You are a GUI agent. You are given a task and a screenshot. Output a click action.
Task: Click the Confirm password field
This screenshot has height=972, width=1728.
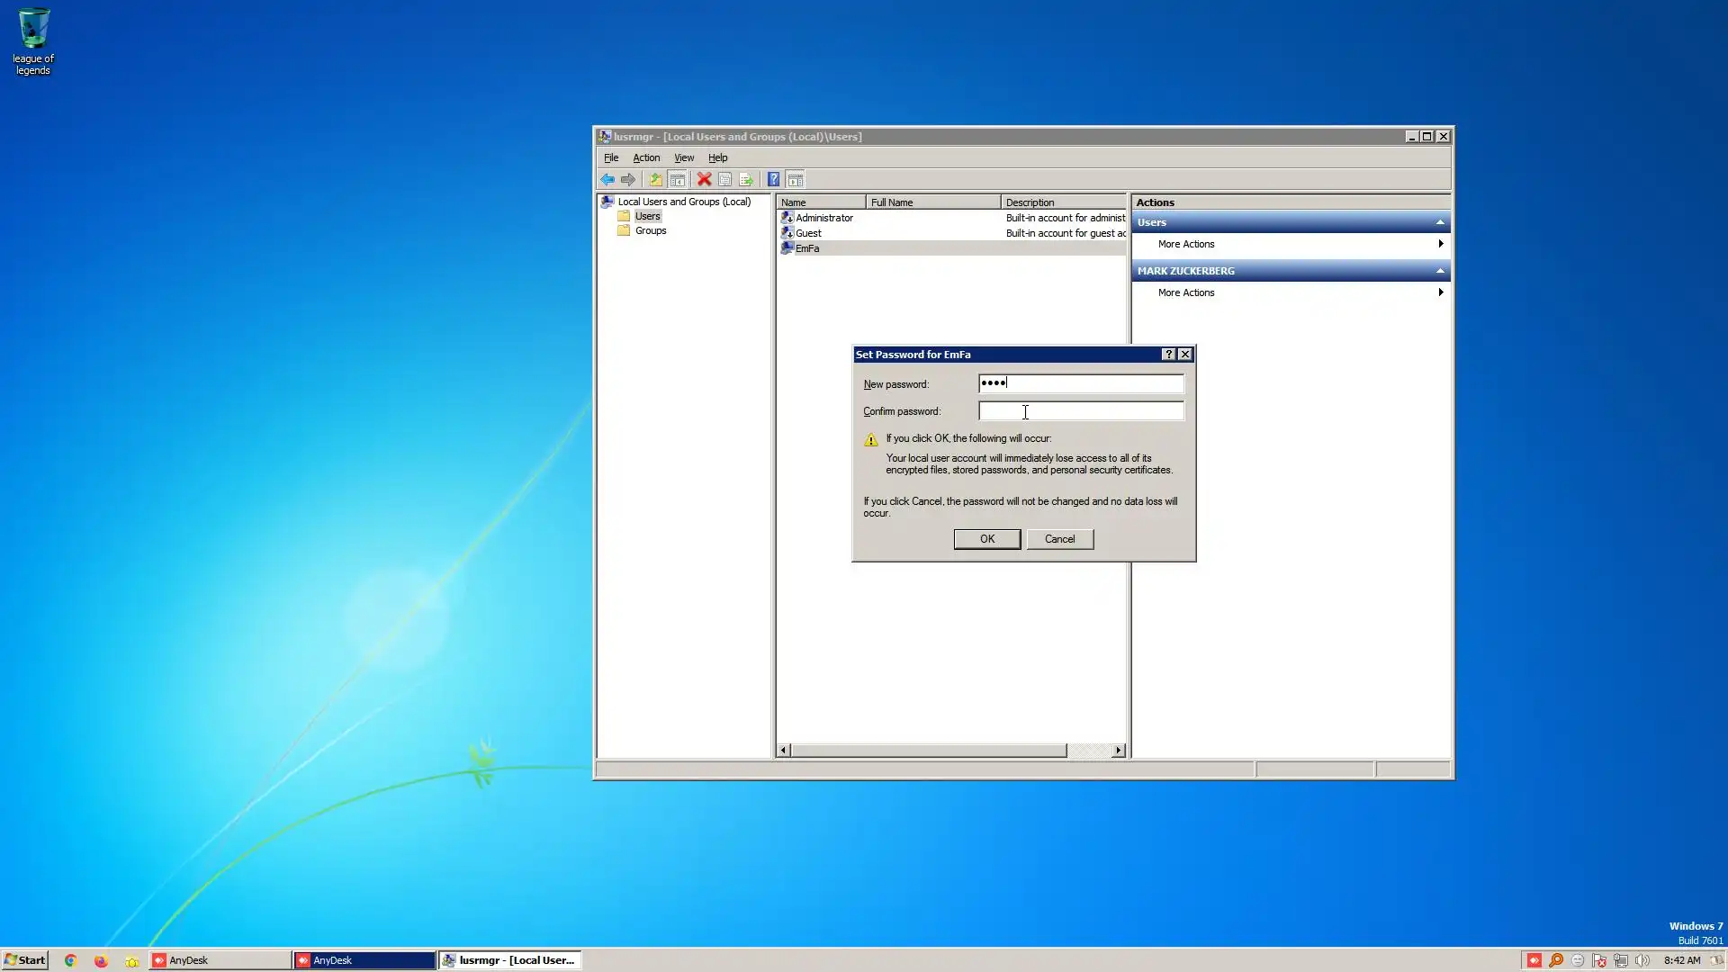pyautogui.click(x=1080, y=411)
